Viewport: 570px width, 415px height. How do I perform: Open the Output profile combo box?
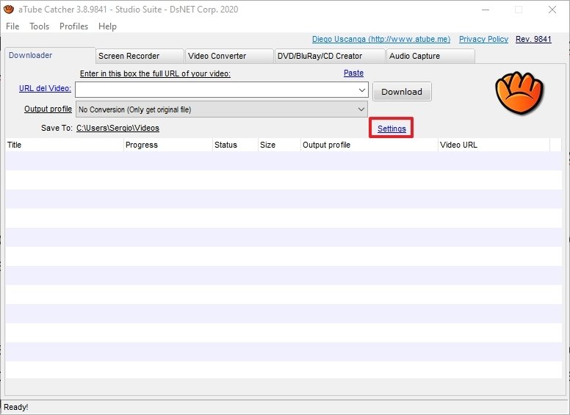[221, 109]
